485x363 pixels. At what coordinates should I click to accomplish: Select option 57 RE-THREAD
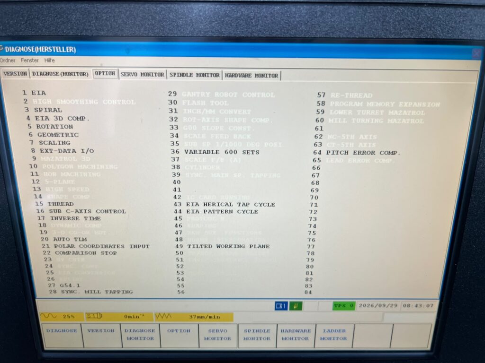point(345,95)
